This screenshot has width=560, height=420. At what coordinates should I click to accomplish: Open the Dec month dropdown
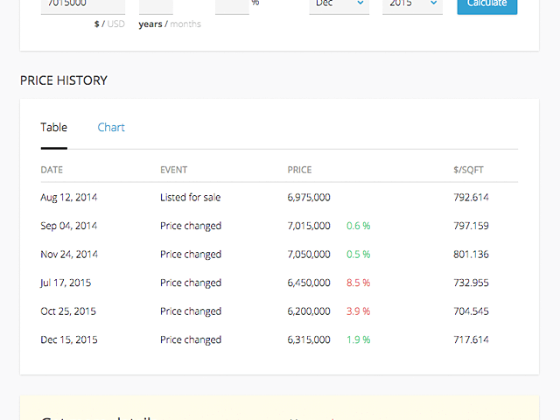[x=339, y=6]
